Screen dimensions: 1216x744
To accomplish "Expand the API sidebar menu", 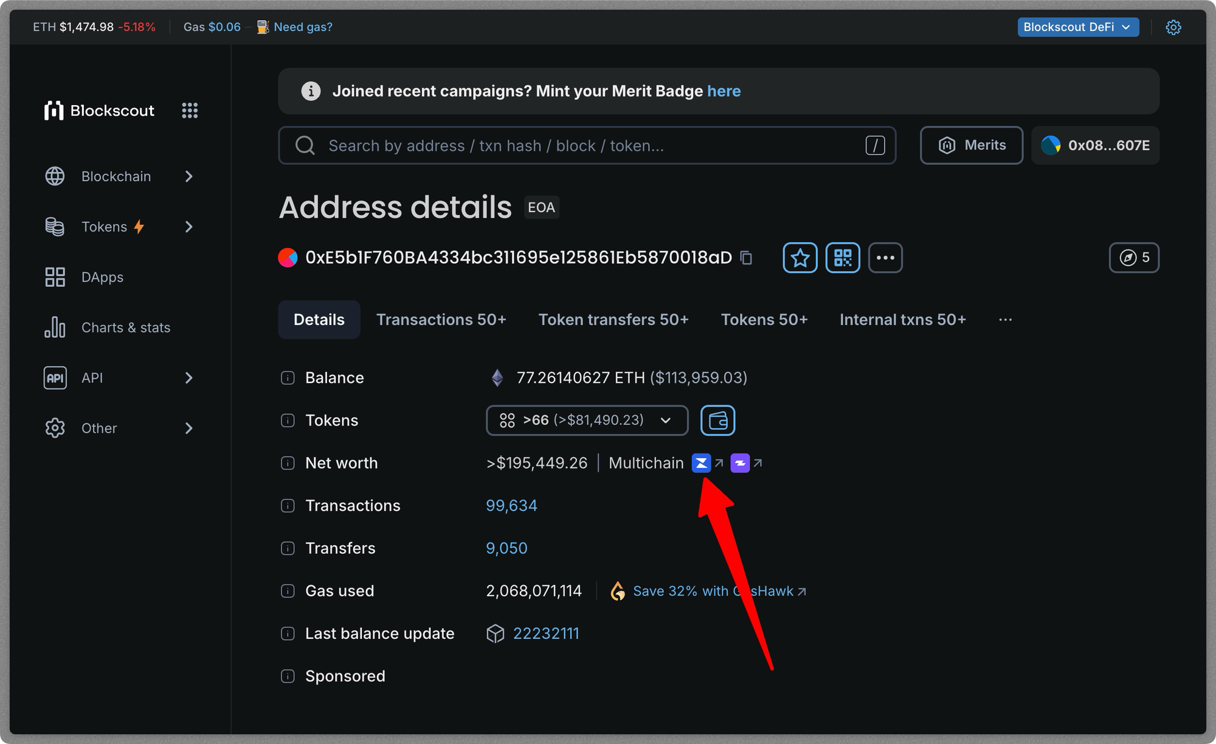I will [x=119, y=378].
